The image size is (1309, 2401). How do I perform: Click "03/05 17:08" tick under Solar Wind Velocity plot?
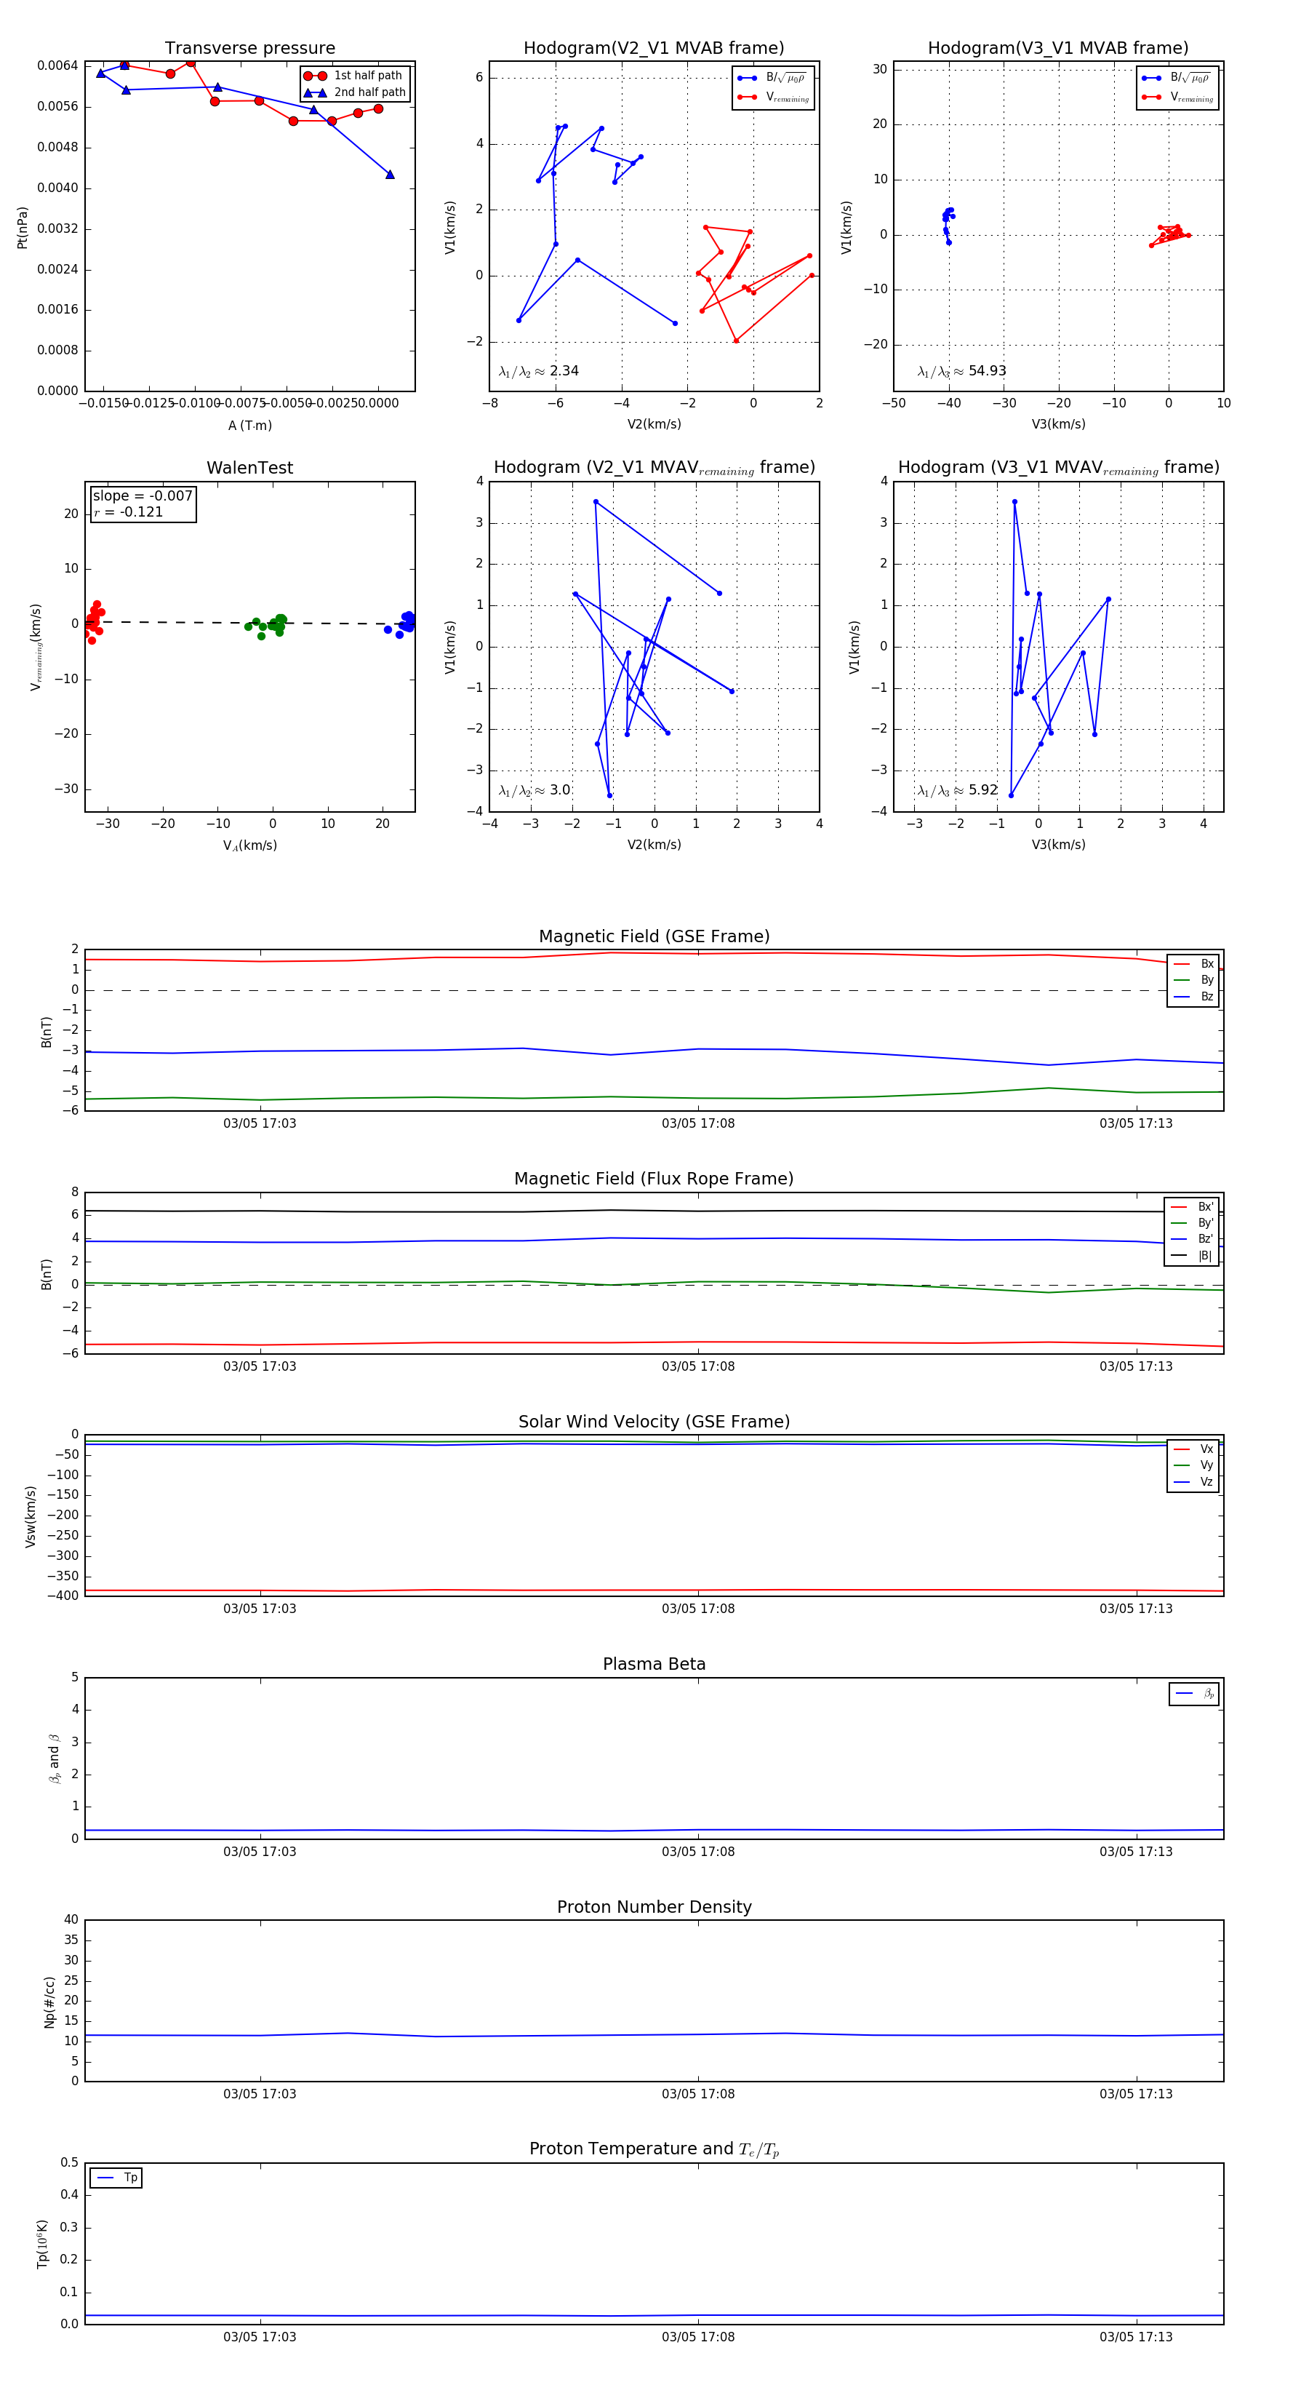[x=698, y=1608]
